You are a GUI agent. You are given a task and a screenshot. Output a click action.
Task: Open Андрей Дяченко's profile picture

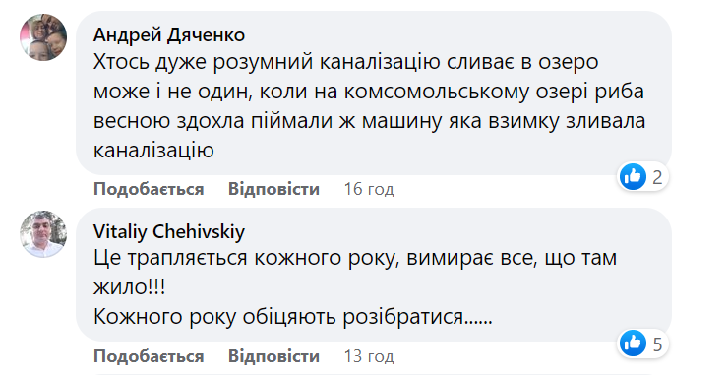43,37
